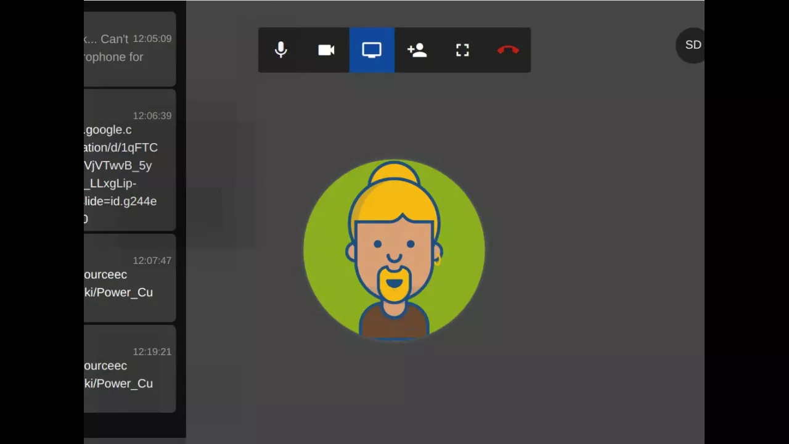Viewport: 789px width, 444px height.
Task: Stop screen sharing via monitor icon
Action: point(372,50)
